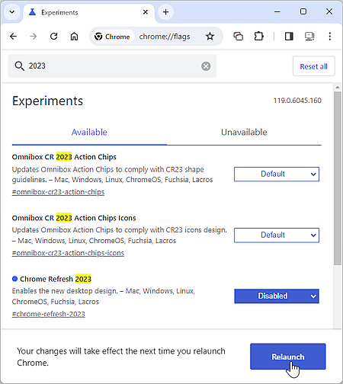Click the flags search input field
The height and width of the screenshot is (384, 343).
112,66
